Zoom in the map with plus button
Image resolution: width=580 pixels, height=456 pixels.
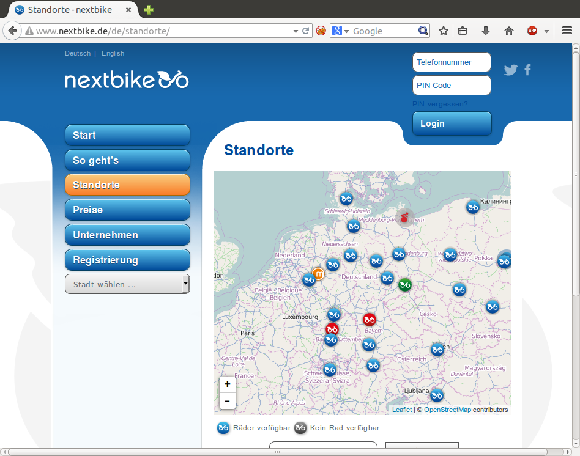pos(228,384)
